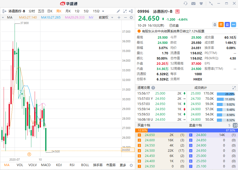This screenshot has height=170, width=238.
Task: Switch order book to 5 levels
Action: (x=229, y=125)
